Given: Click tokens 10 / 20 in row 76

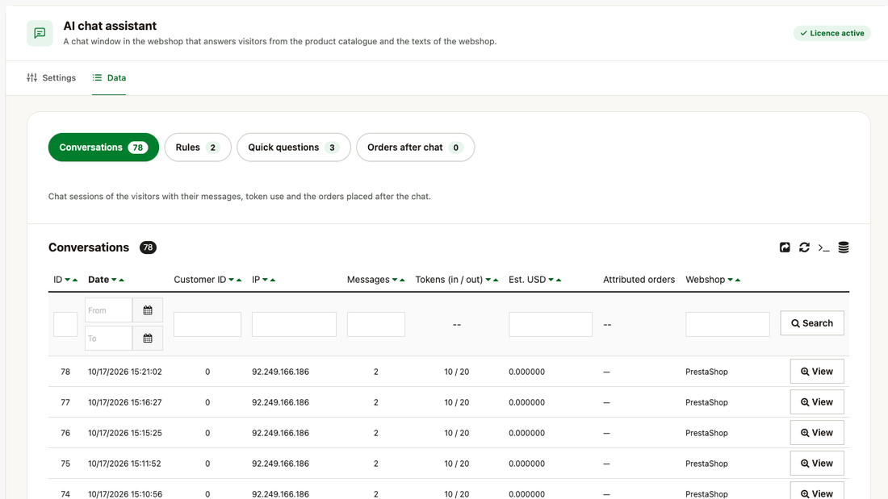Looking at the screenshot, I should (x=456, y=433).
